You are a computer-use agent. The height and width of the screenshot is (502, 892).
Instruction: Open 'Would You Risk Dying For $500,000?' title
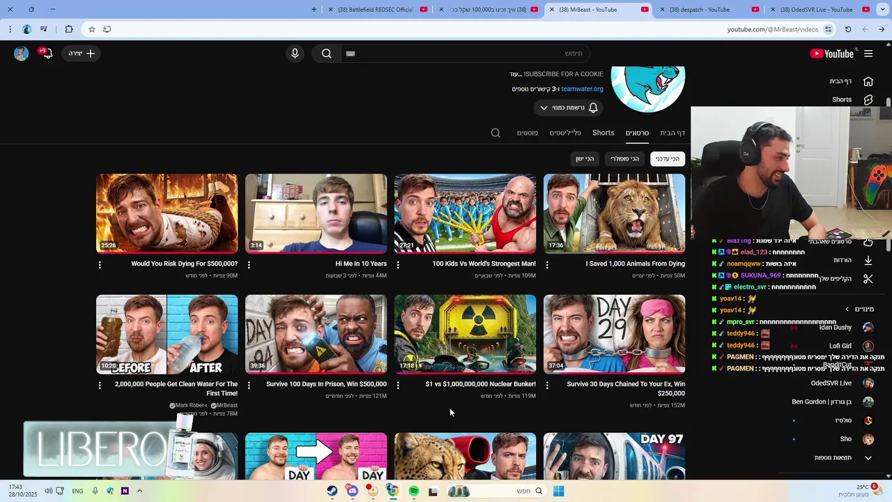pos(185,264)
